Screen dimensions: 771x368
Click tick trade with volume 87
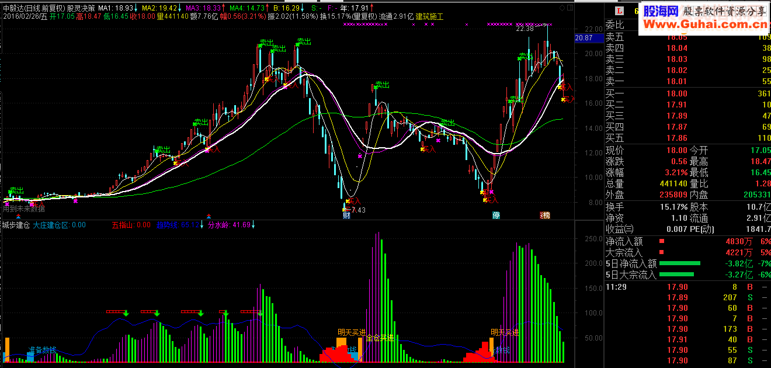click(687, 360)
